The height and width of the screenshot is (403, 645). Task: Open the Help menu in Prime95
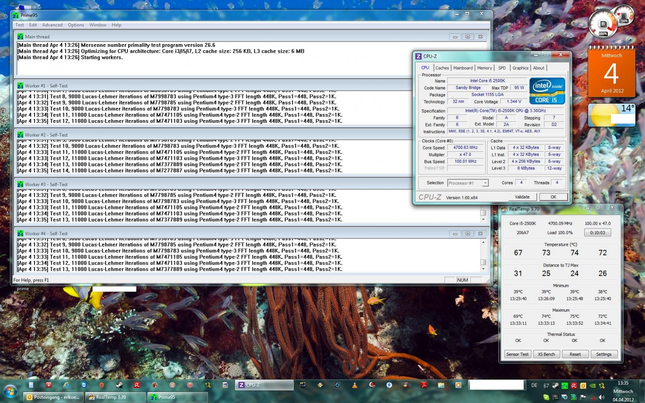coord(116,25)
